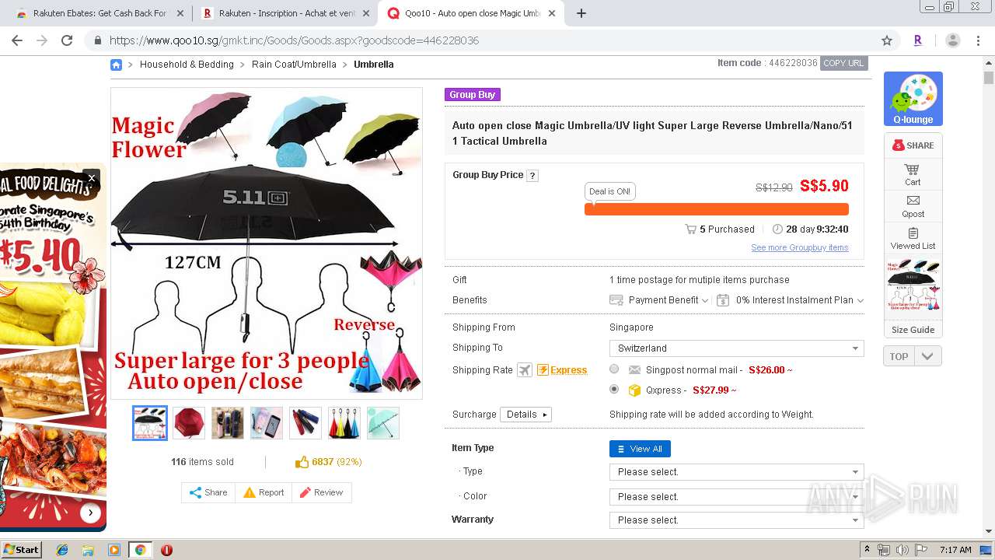The width and height of the screenshot is (995, 560).
Task: Click the Size Guide button
Action: (913, 330)
